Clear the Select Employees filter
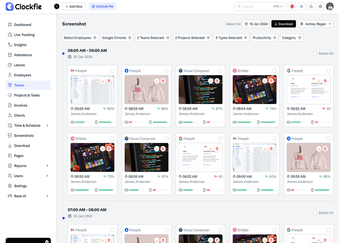The image size is (339, 243). [95, 38]
